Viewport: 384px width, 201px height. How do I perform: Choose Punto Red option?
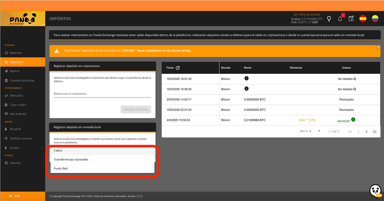[102, 169]
